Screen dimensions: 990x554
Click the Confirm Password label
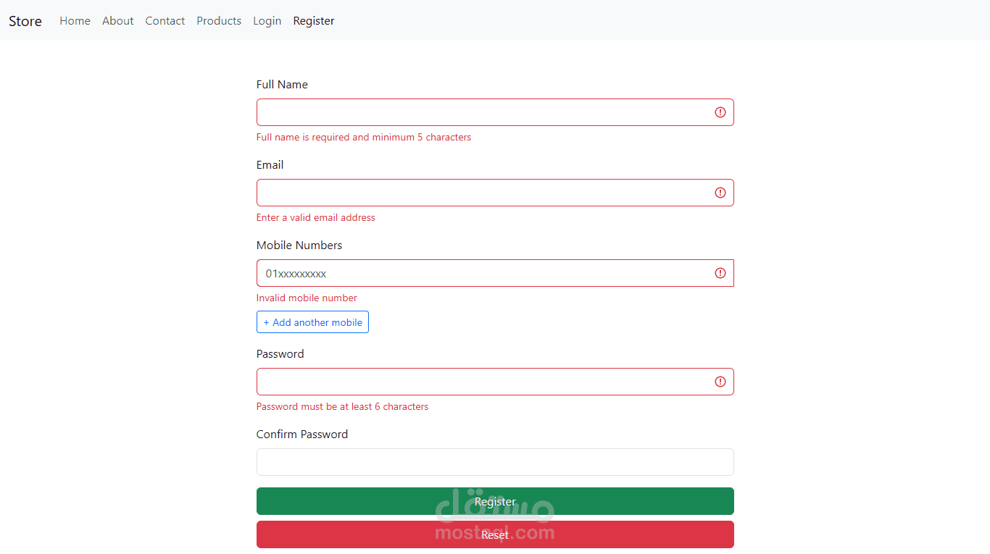(302, 435)
